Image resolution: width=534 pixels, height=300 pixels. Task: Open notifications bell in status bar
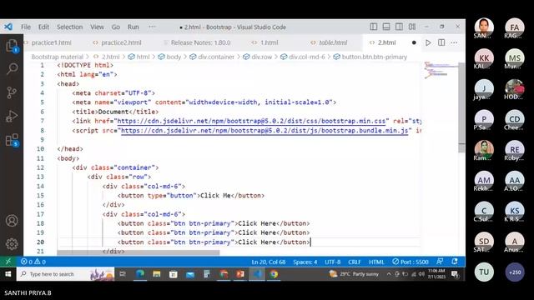(x=455, y=262)
